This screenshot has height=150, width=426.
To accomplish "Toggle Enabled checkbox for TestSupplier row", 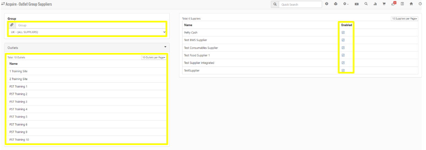I will click(343, 70).
